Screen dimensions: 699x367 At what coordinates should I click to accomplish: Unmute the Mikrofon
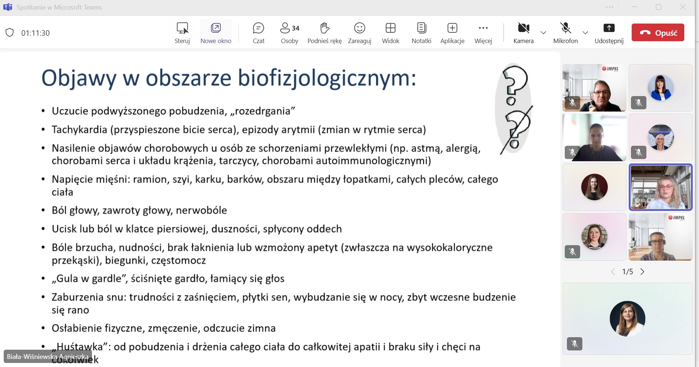pyautogui.click(x=565, y=33)
